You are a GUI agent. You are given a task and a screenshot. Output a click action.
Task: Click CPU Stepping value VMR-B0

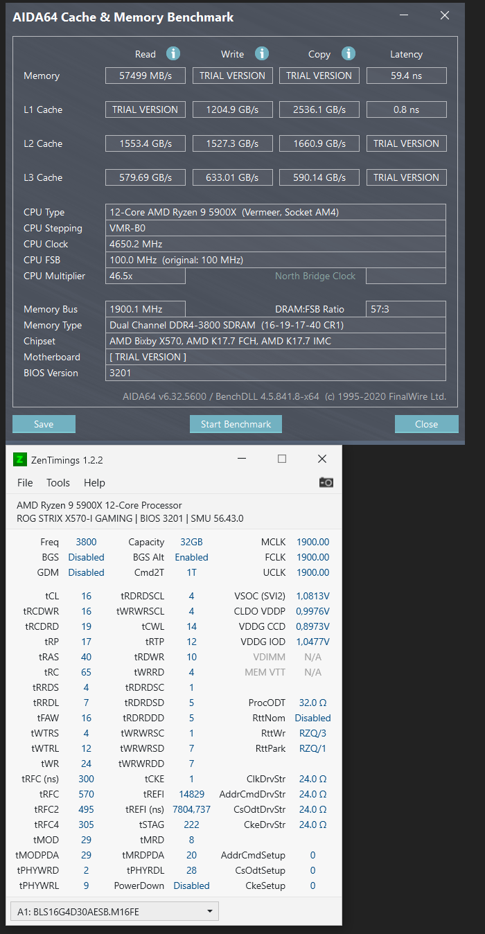(276, 228)
